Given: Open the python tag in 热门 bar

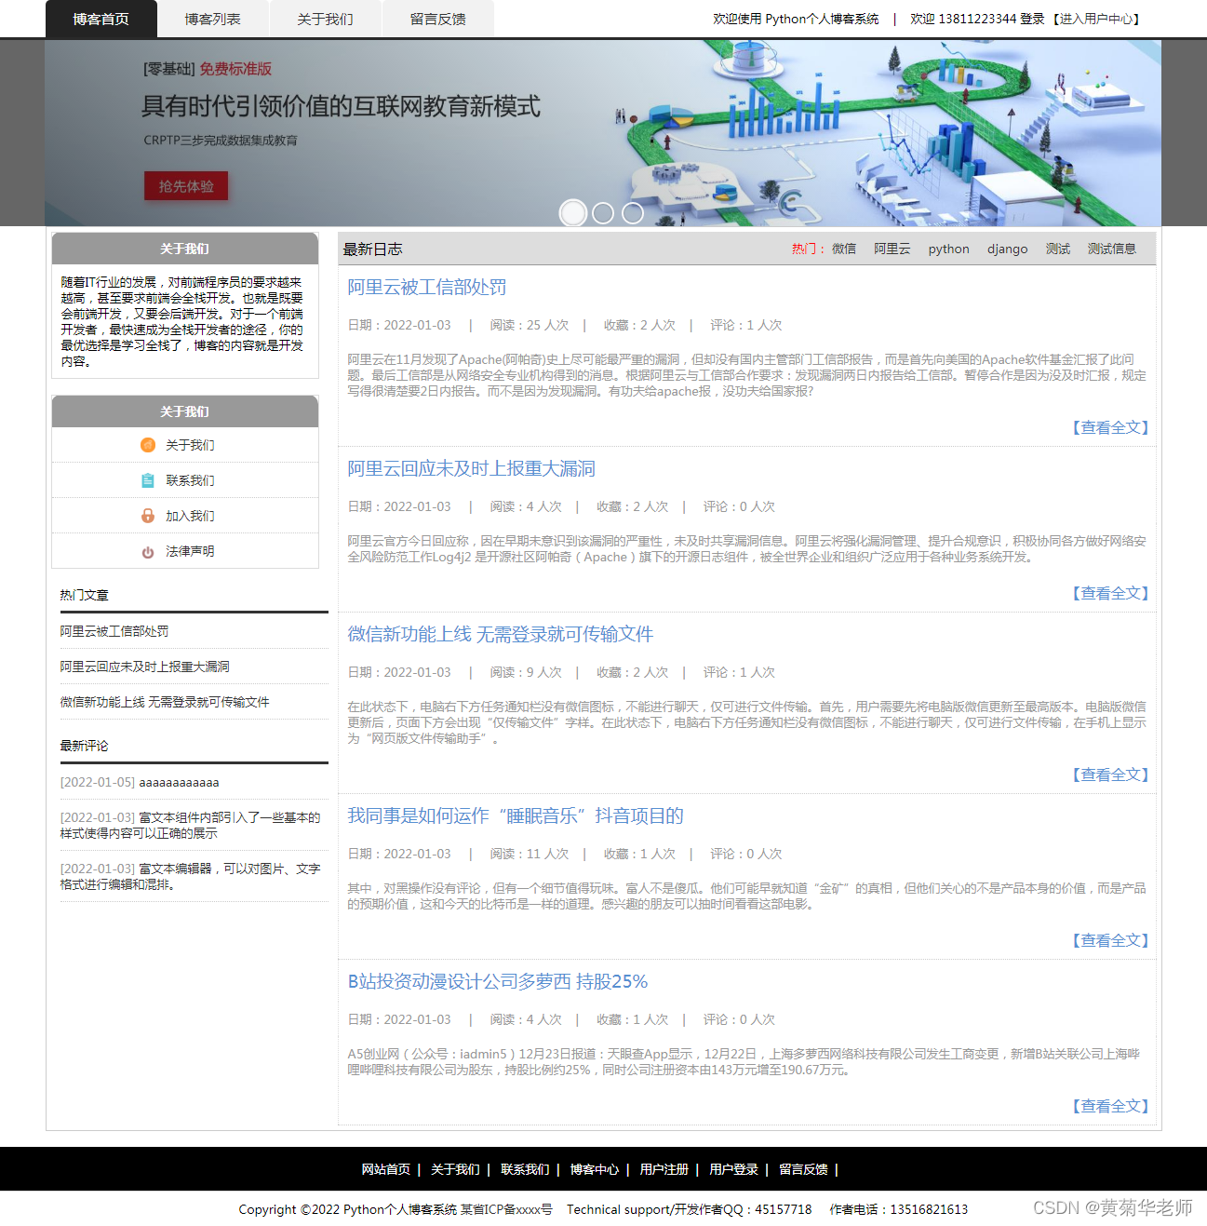Looking at the screenshot, I should pos(947,249).
